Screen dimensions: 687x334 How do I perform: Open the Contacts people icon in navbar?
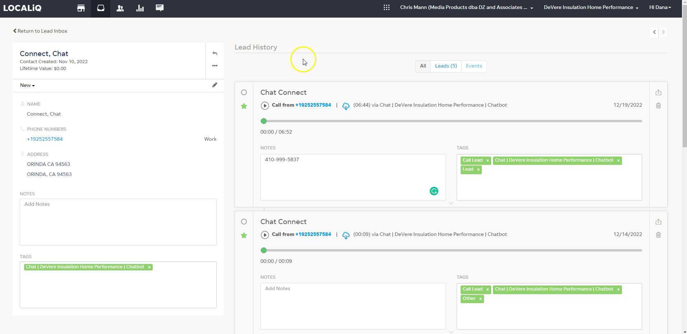120,8
